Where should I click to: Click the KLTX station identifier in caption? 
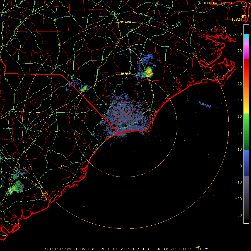(163, 249)
